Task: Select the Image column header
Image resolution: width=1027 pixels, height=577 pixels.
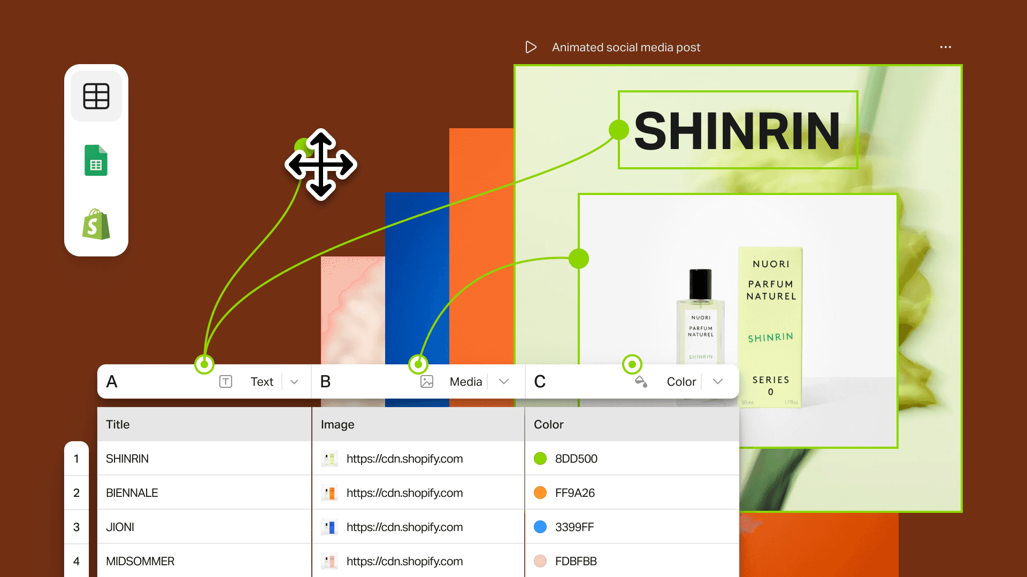Action: (x=338, y=424)
